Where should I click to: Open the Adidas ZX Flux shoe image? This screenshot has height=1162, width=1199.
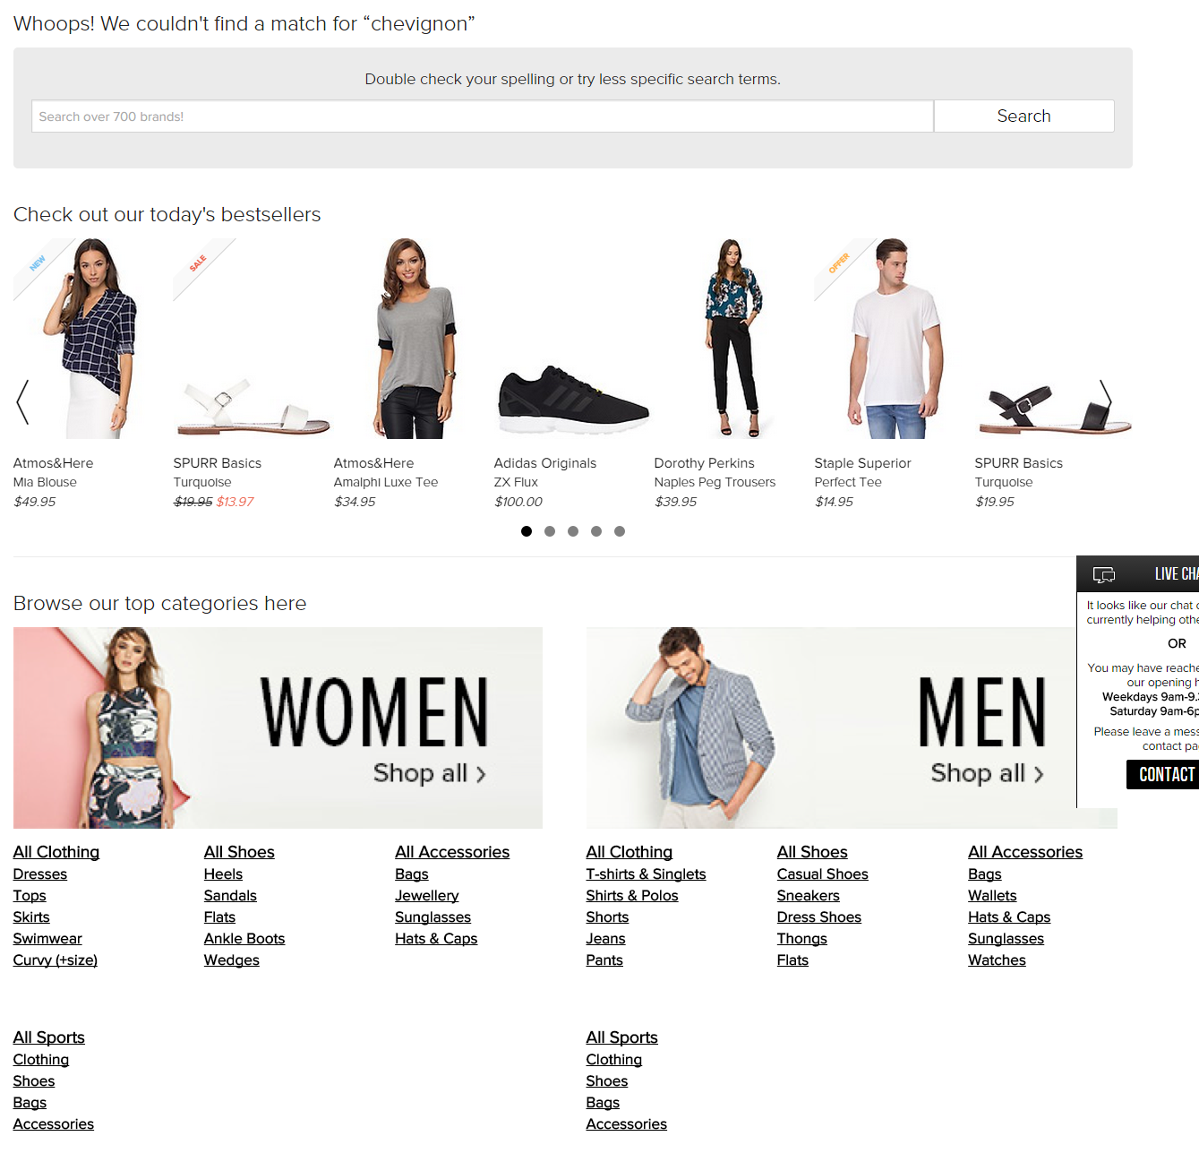click(x=573, y=339)
